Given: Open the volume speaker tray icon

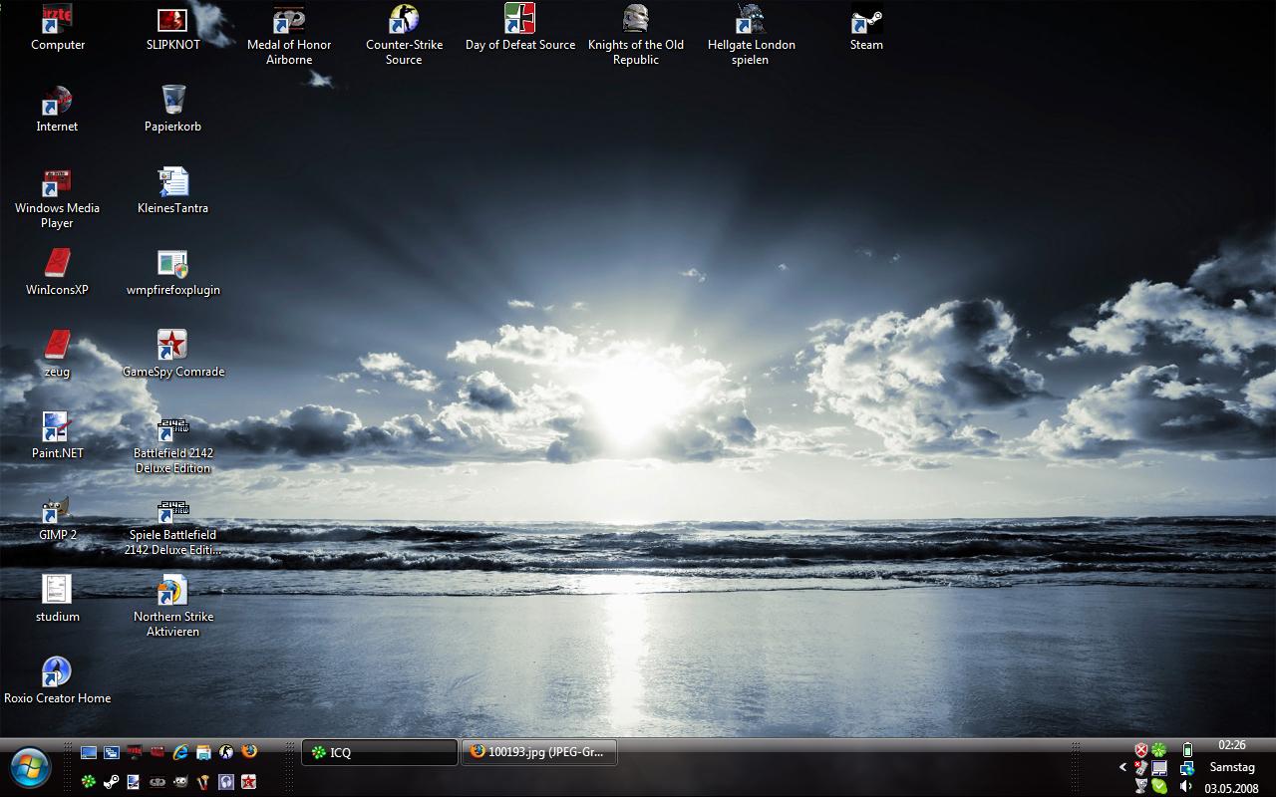Looking at the screenshot, I should (1186, 786).
